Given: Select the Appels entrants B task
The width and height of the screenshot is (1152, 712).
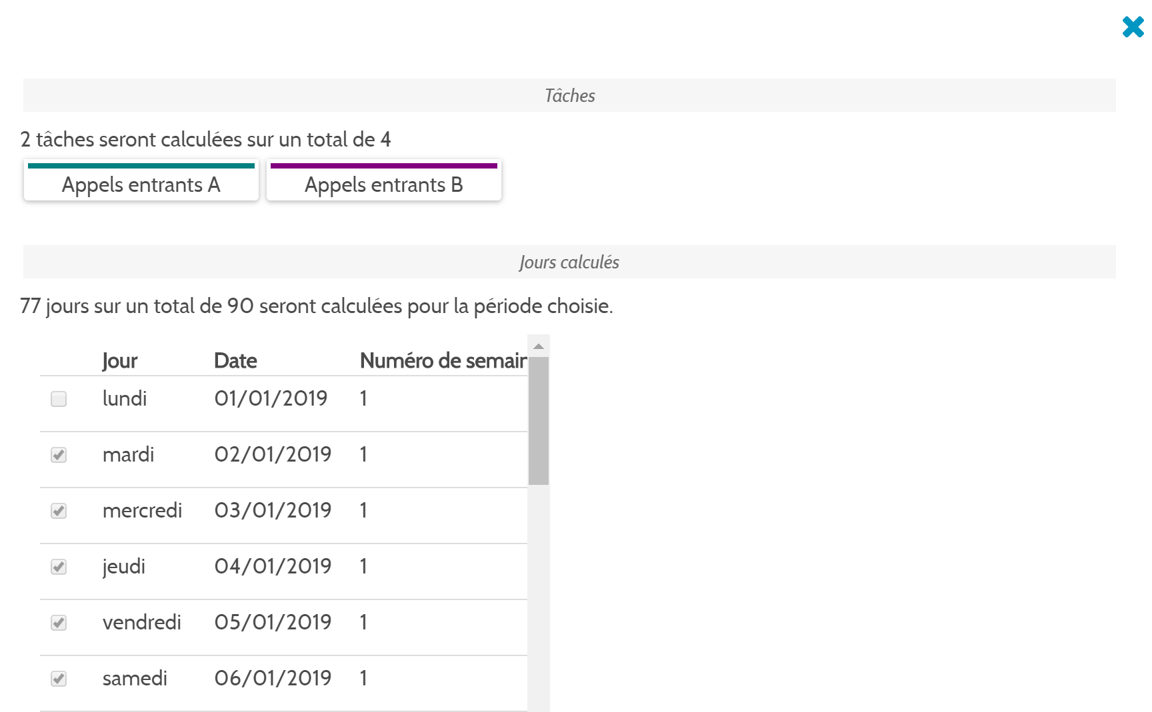Looking at the screenshot, I should coord(384,180).
